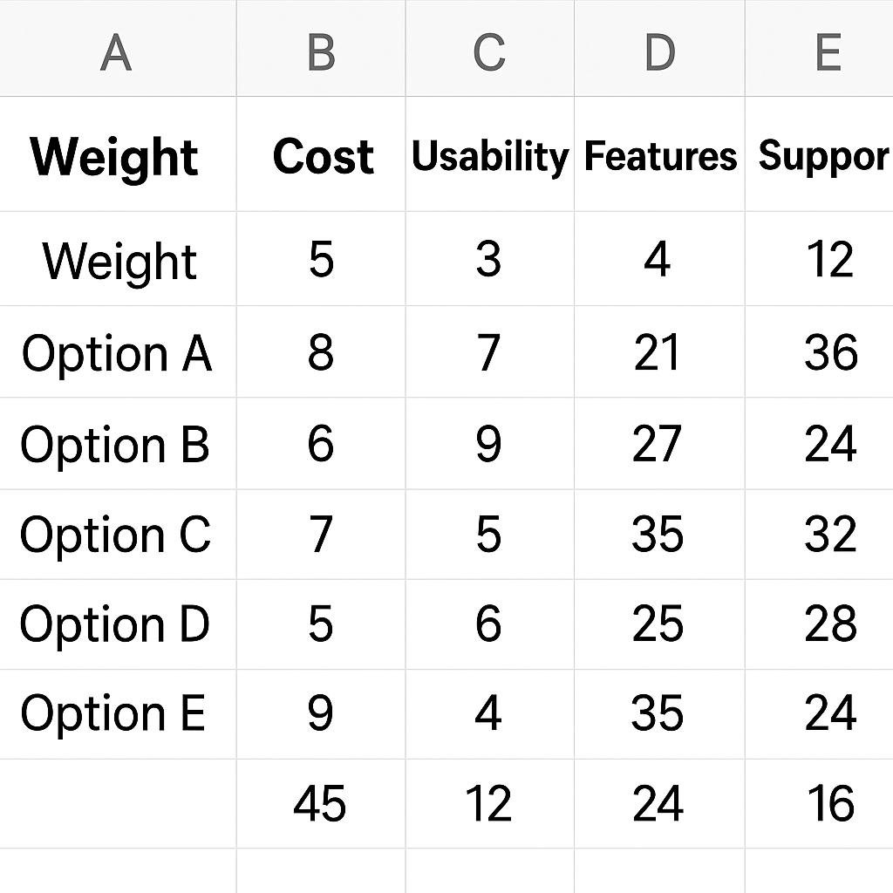This screenshot has height=893, width=893.
Task: Select column E header
Action: click(x=819, y=49)
